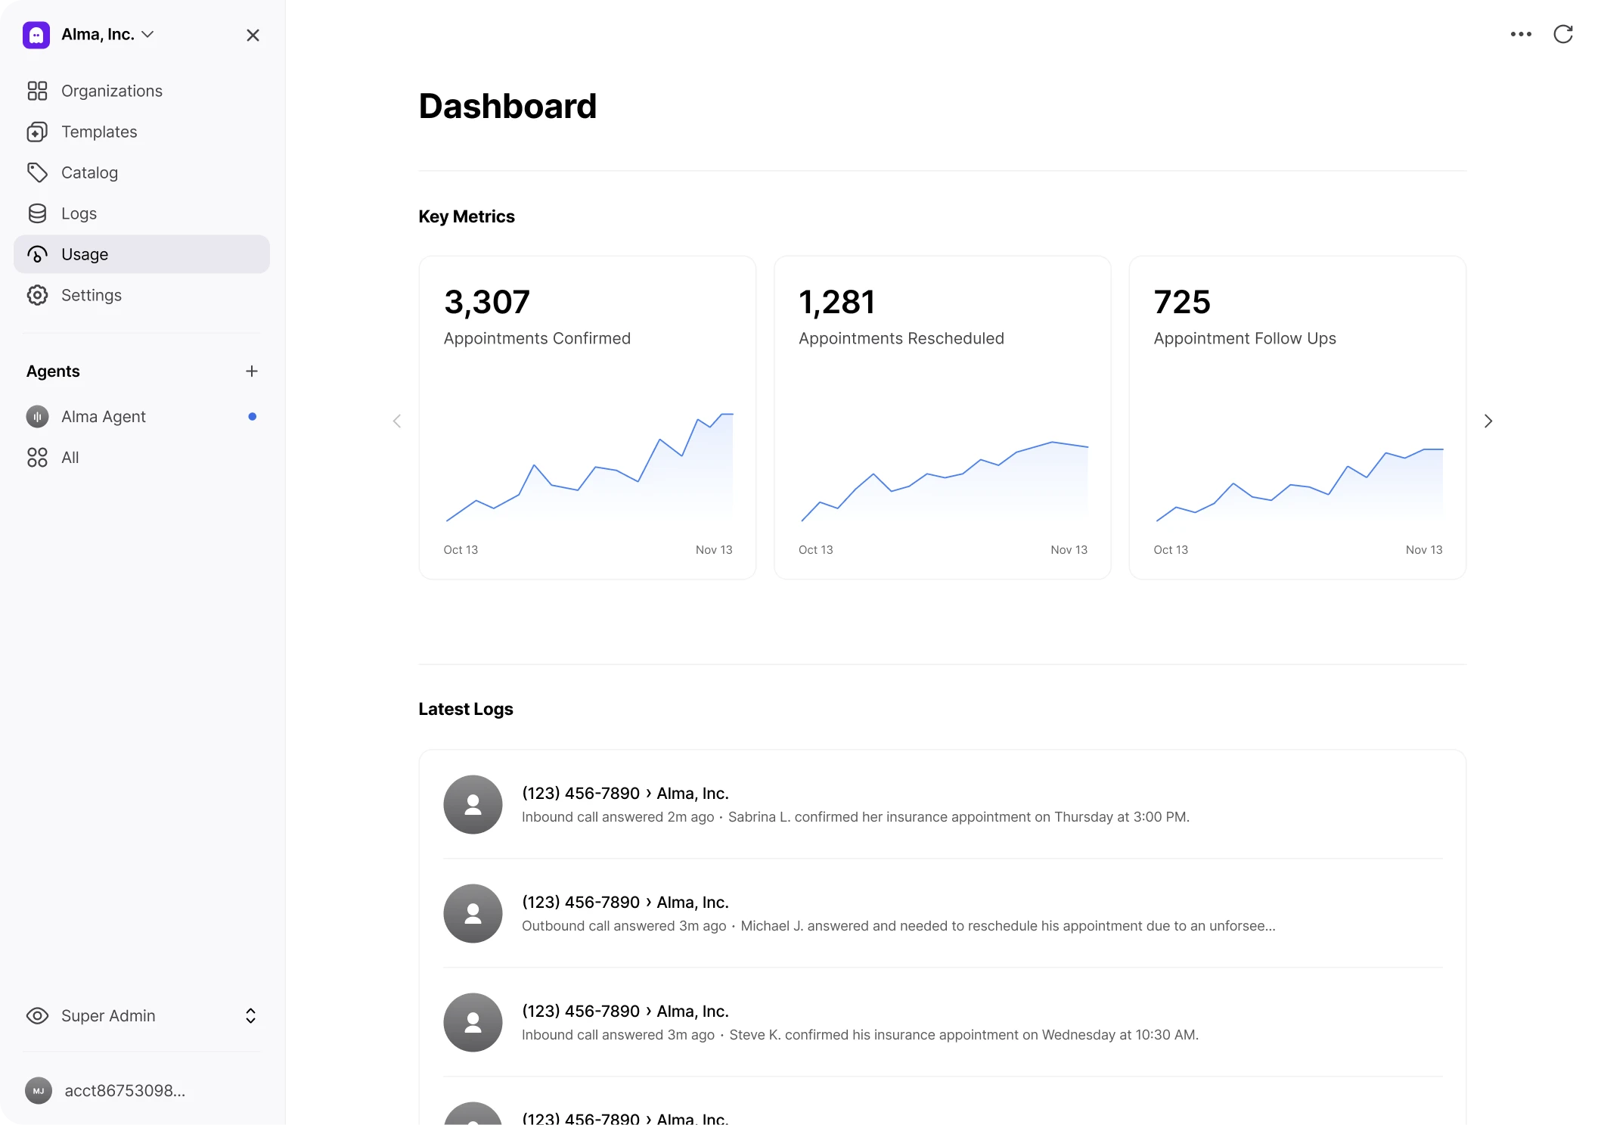The width and height of the screenshot is (1601, 1125).
Task: Open Settings from the sidebar
Action: click(141, 295)
